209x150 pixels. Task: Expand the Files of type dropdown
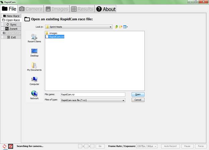click(123, 100)
